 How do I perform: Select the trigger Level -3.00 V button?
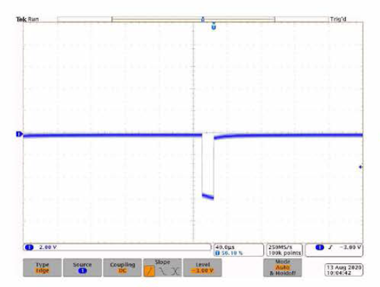click(x=203, y=268)
